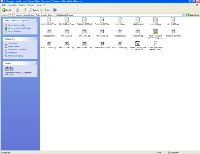Select file HL913120A.bgl
Screen dimensions: 200x154
[x=137, y=21]
